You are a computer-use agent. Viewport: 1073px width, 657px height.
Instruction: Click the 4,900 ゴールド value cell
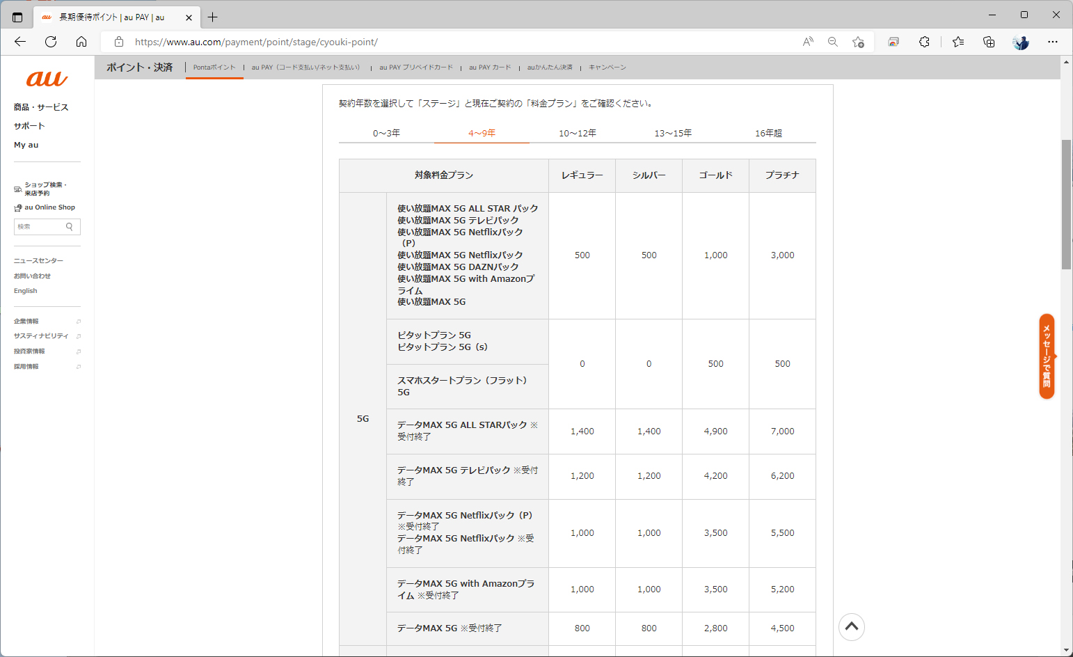pos(715,432)
